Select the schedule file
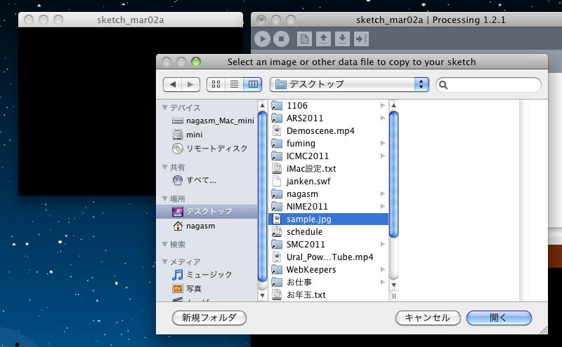The width and height of the screenshot is (562, 347). (328, 232)
